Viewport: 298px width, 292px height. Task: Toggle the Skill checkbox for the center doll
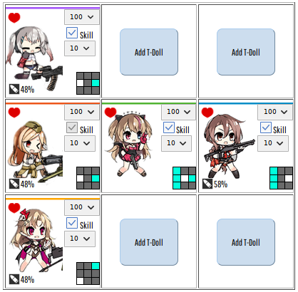click(x=169, y=127)
